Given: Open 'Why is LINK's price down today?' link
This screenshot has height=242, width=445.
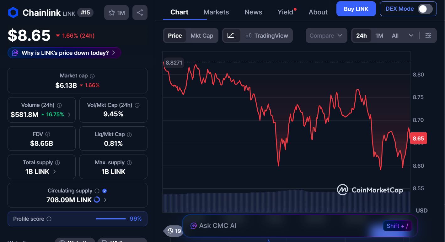Looking at the screenshot, I should pyautogui.click(x=64, y=52).
